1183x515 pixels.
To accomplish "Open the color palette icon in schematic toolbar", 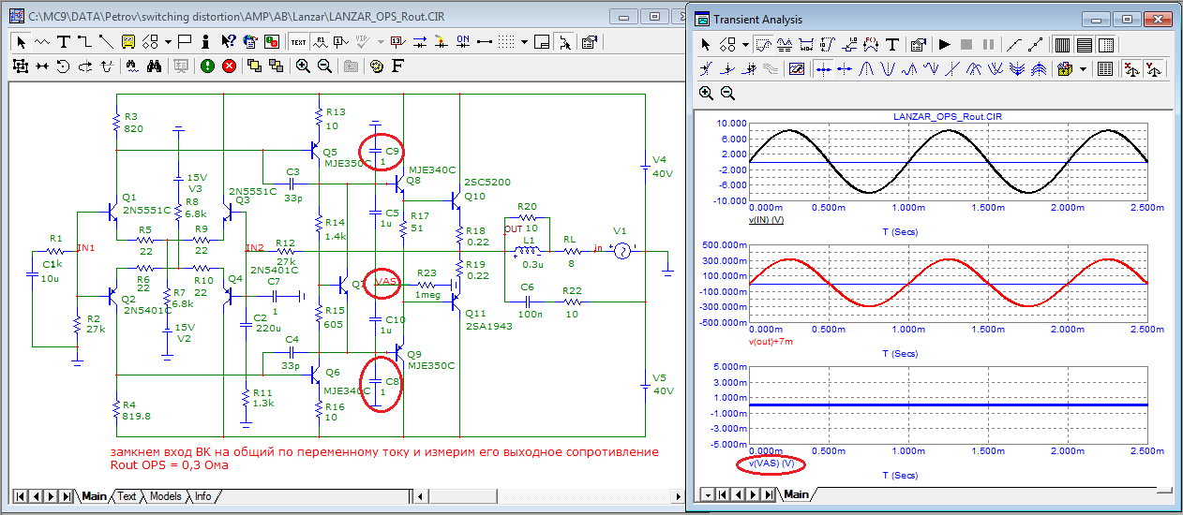I will [x=377, y=66].
